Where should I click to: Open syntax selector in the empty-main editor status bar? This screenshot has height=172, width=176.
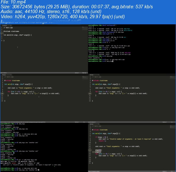[x=84, y=73]
